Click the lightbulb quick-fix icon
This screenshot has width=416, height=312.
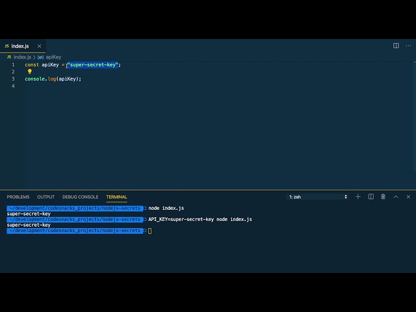(x=30, y=71)
